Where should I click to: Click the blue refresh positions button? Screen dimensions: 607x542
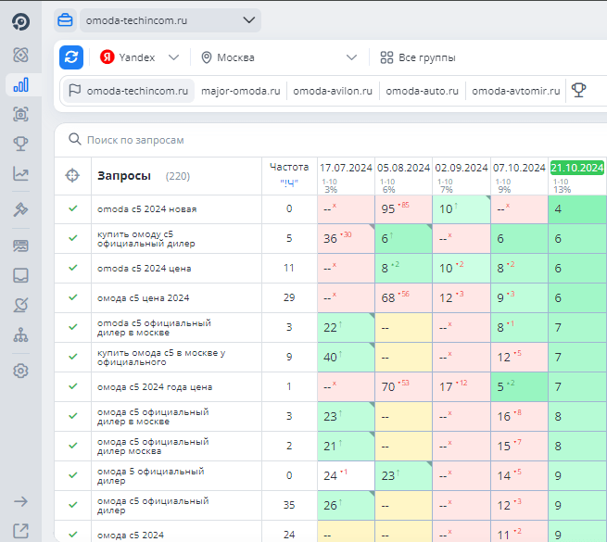(71, 57)
